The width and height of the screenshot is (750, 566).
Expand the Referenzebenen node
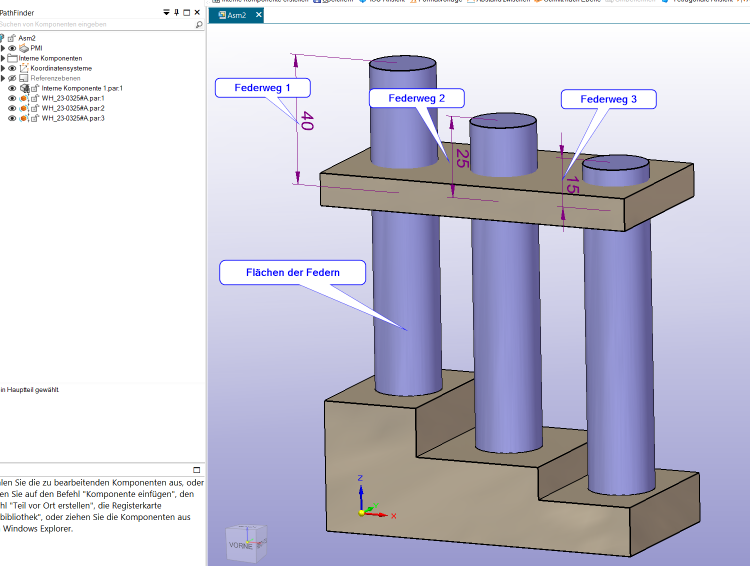coord(3,78)
